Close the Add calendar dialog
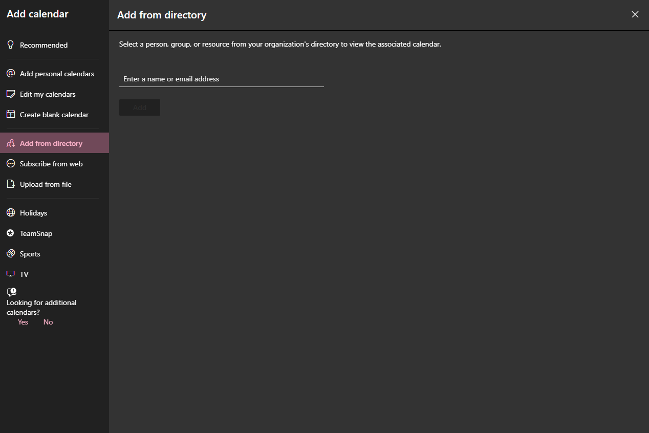The height and width of the screenshot is (433, 649). [x=635, y=14]
